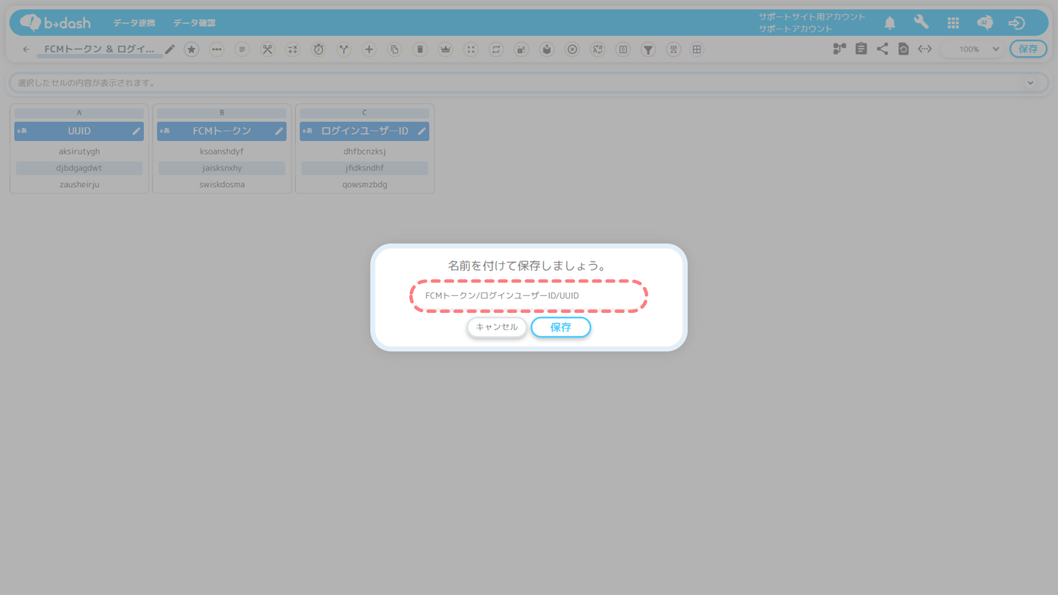Select cell djbdgagdwt

(79, 168)
